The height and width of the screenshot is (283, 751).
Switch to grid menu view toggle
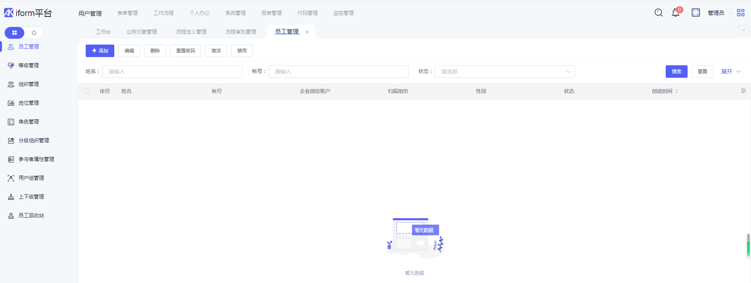14,33
